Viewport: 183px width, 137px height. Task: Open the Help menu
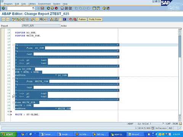[65, 4]
